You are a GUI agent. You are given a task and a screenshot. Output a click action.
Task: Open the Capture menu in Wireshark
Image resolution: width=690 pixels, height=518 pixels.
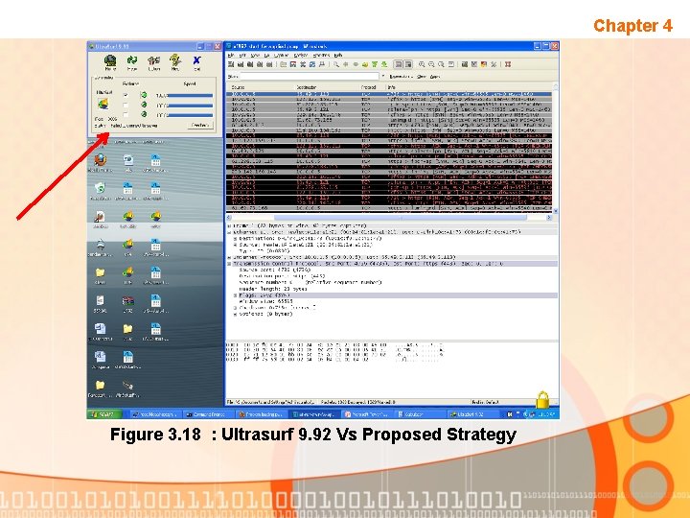click(281, 55)
